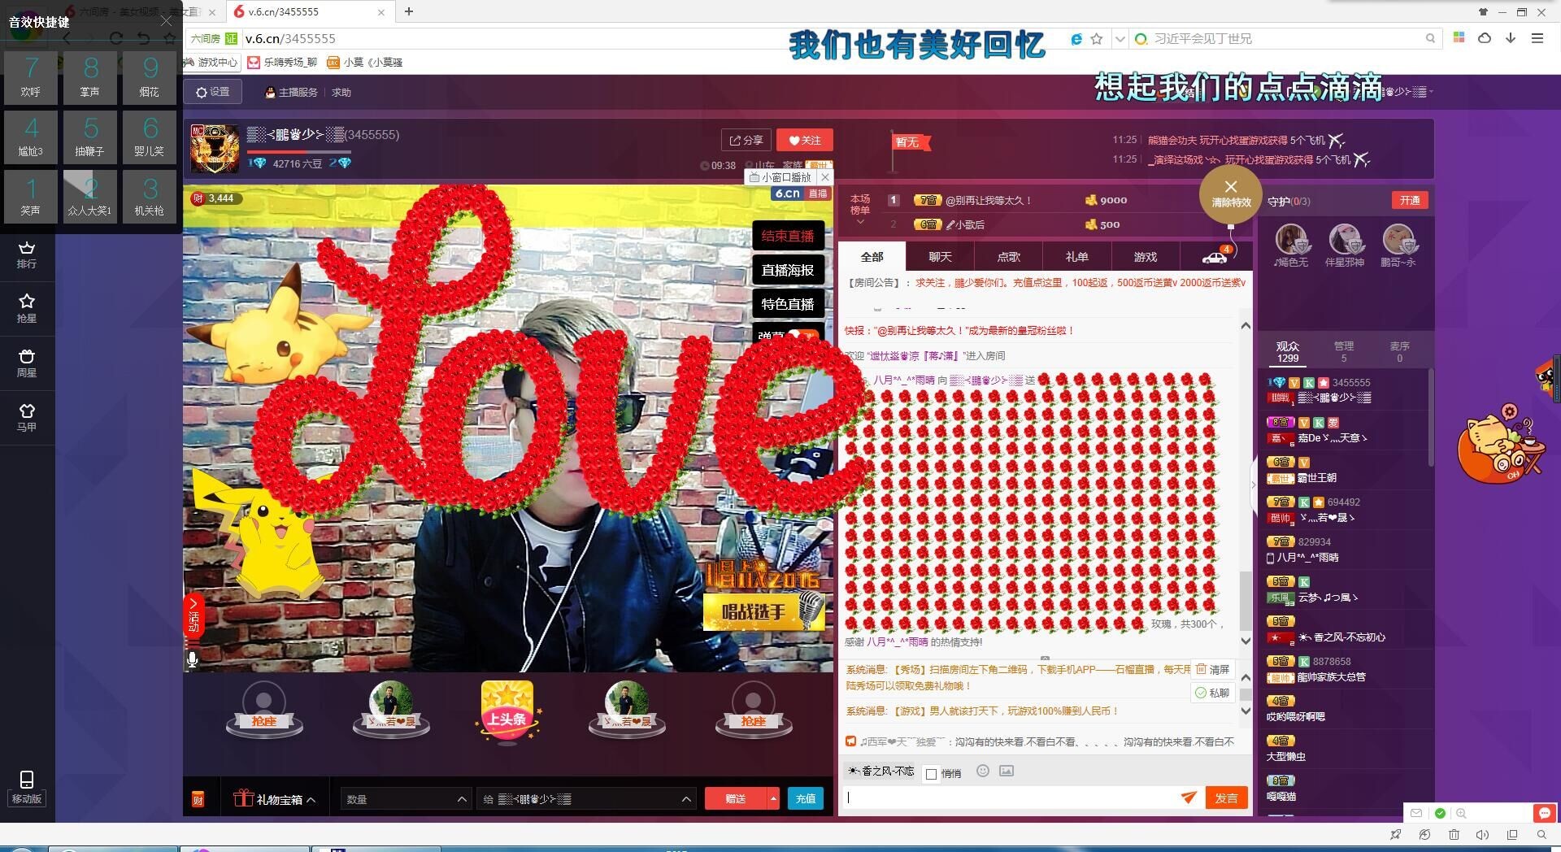Screen dimensions: 1561x852
Task: Open 直播海报 option
Action: point(788,270)
